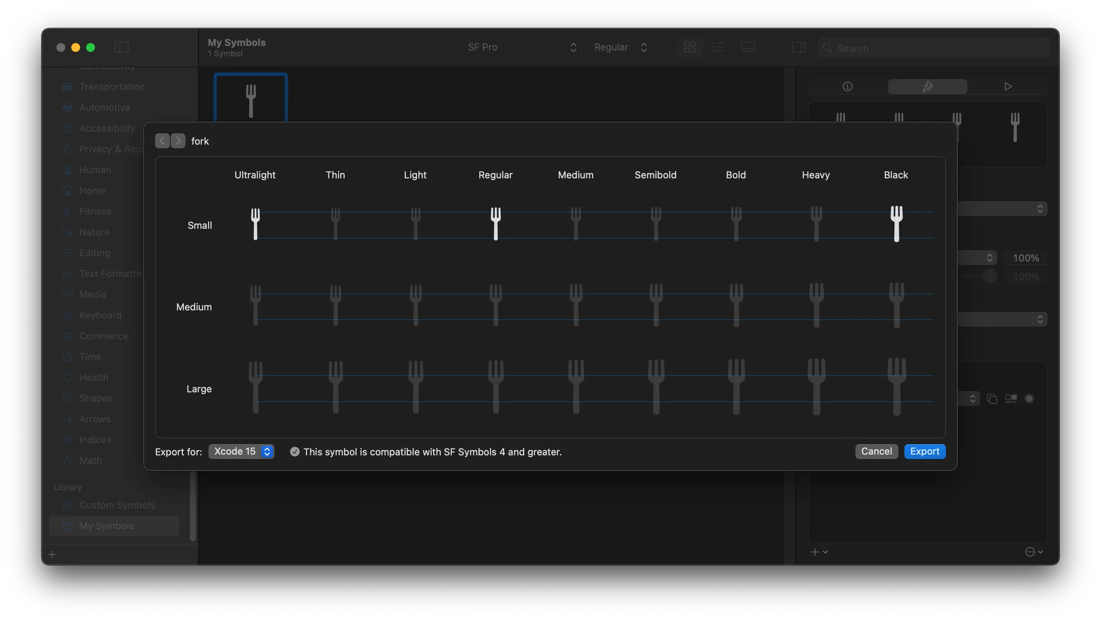Click the Export button

tap(924, 451)
